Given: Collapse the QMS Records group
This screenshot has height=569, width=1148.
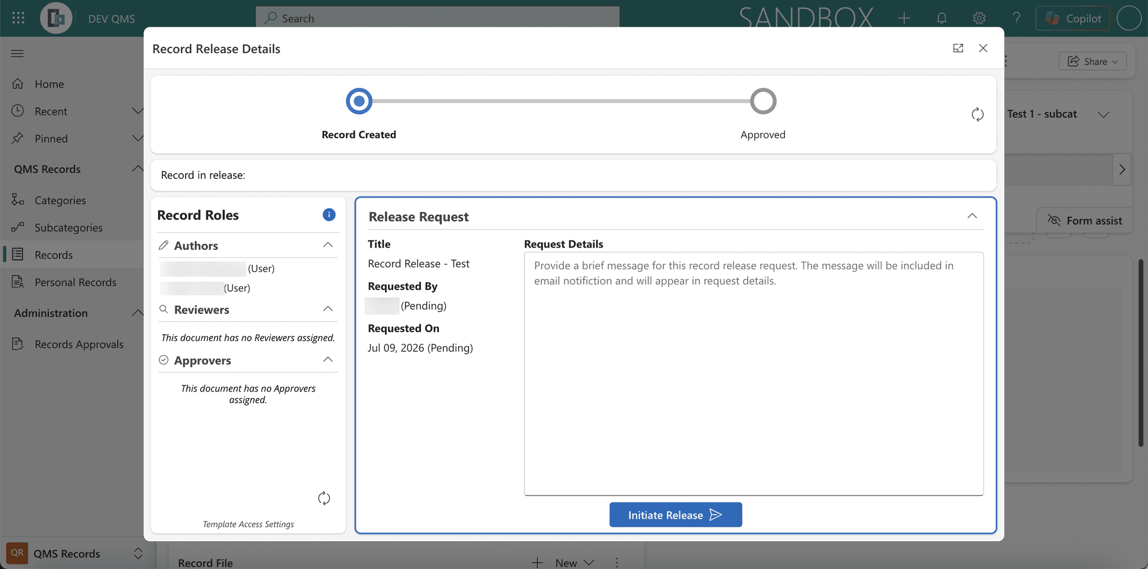Looking at the screenshot, I should click(137, 169).
